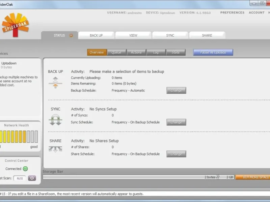Click the orange indicator on STATUS tab
This screenshot has width=270, height=202.
tap(71, 36)
